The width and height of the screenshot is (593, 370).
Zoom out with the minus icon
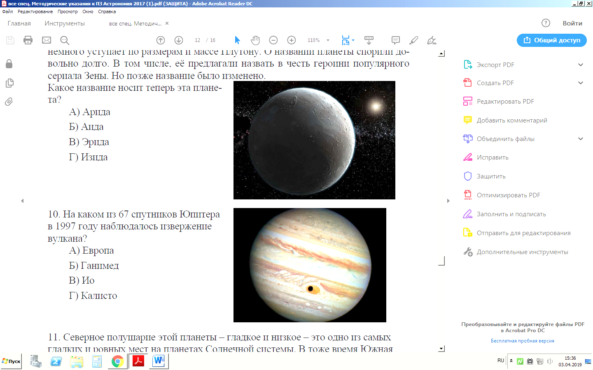coord(273,40)
